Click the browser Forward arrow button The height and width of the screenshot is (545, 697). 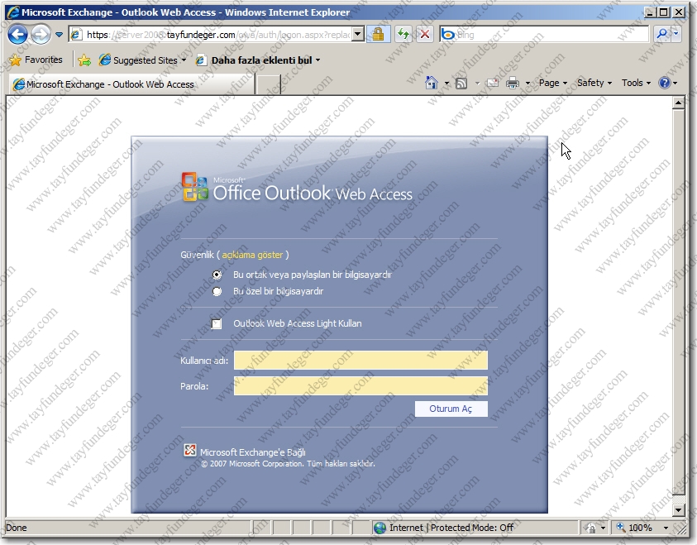[41, 34]
